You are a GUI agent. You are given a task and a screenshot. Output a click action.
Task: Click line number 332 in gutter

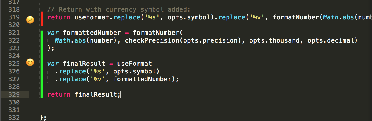click(14, 118)
